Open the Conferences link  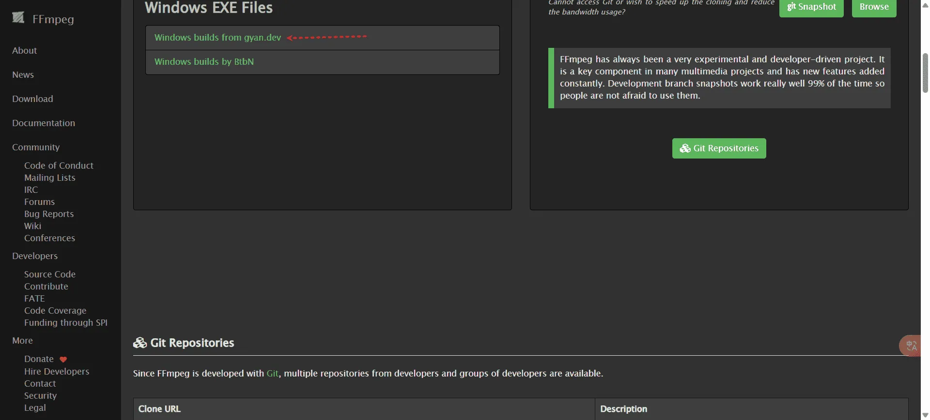[x=50, y=238]
